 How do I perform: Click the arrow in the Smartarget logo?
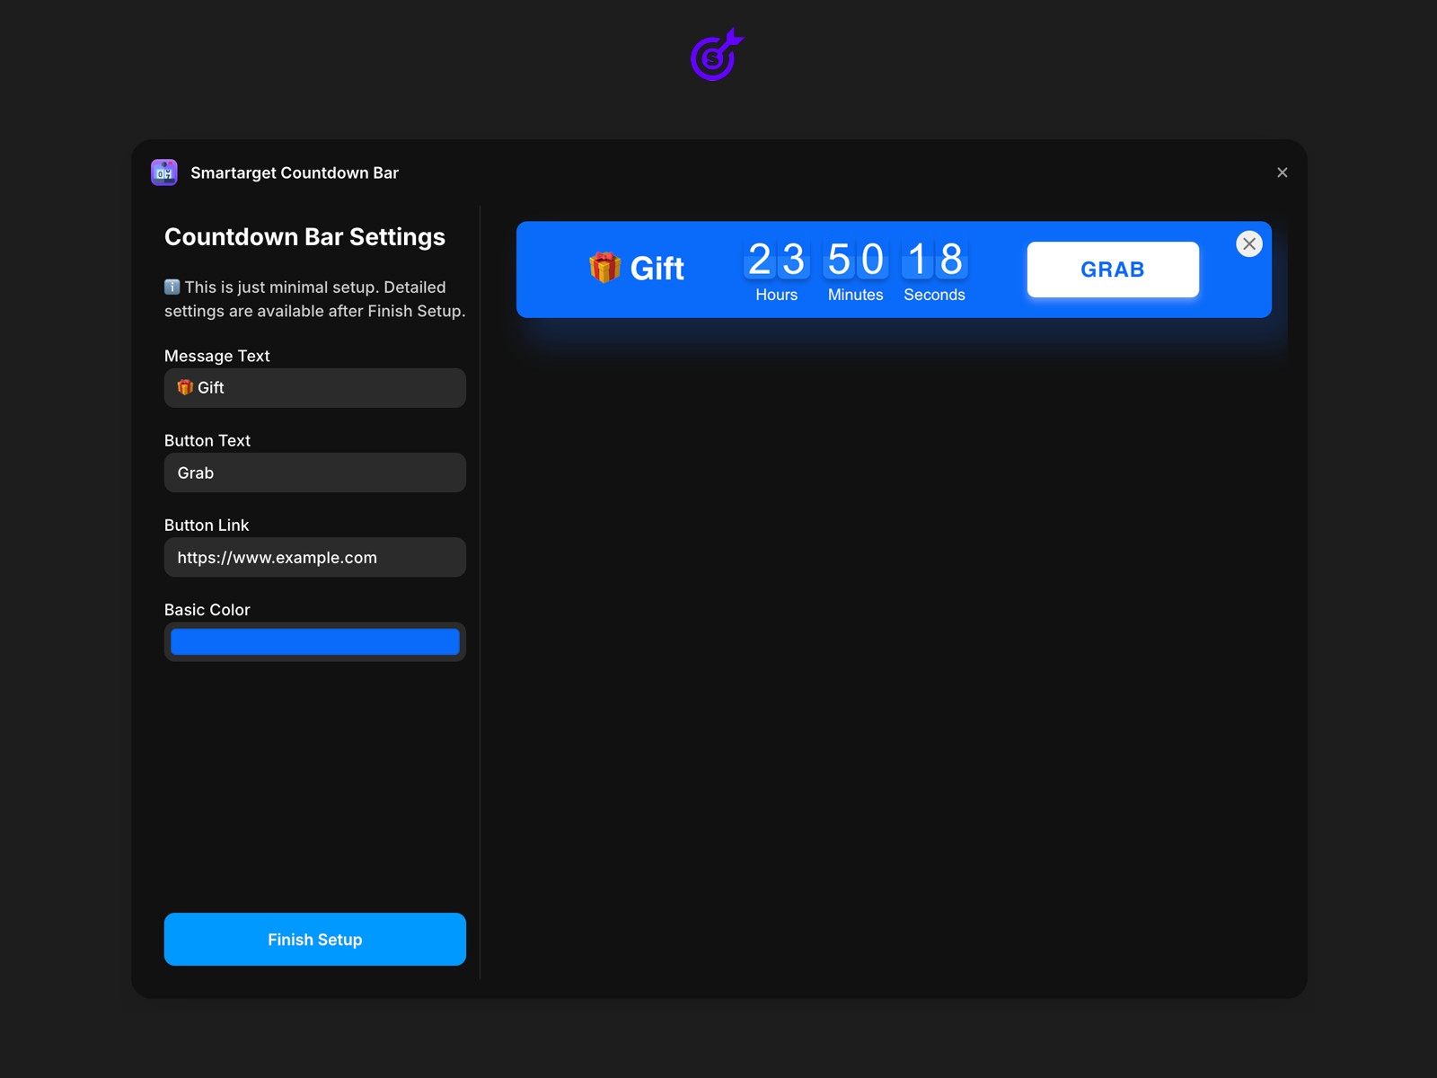732,39
